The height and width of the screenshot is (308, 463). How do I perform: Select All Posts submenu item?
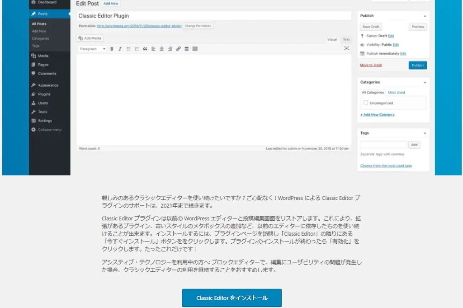pos(39,24)
